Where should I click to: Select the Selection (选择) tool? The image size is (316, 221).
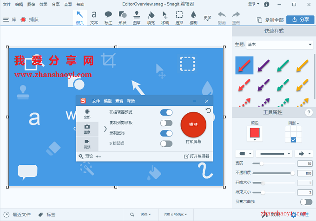click(179, 18)
